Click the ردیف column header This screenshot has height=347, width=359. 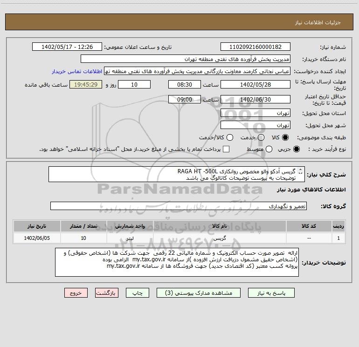338,226
